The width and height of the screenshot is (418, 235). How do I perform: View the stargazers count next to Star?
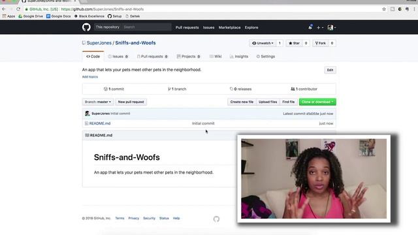coord(306,43)
